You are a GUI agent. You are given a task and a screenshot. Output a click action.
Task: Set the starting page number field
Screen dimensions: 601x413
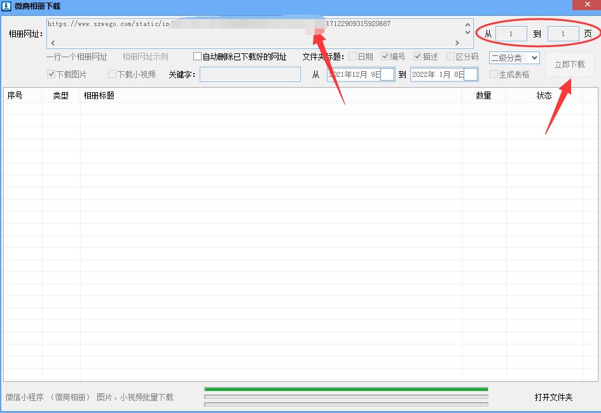511,34
